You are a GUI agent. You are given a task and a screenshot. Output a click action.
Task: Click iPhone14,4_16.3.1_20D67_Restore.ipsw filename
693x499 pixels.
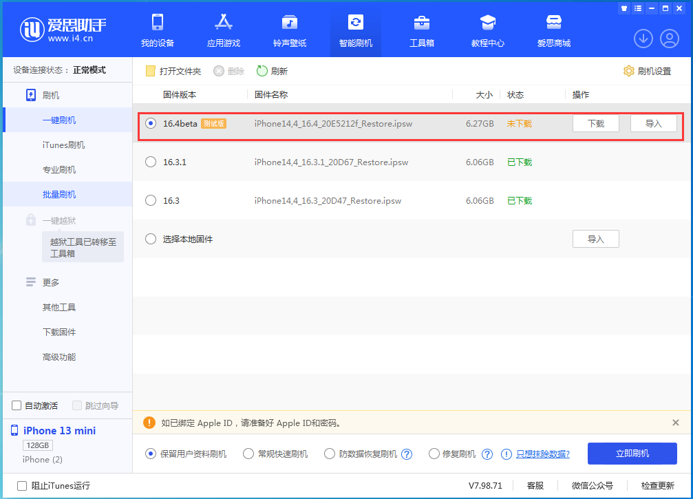click(331, 162)
